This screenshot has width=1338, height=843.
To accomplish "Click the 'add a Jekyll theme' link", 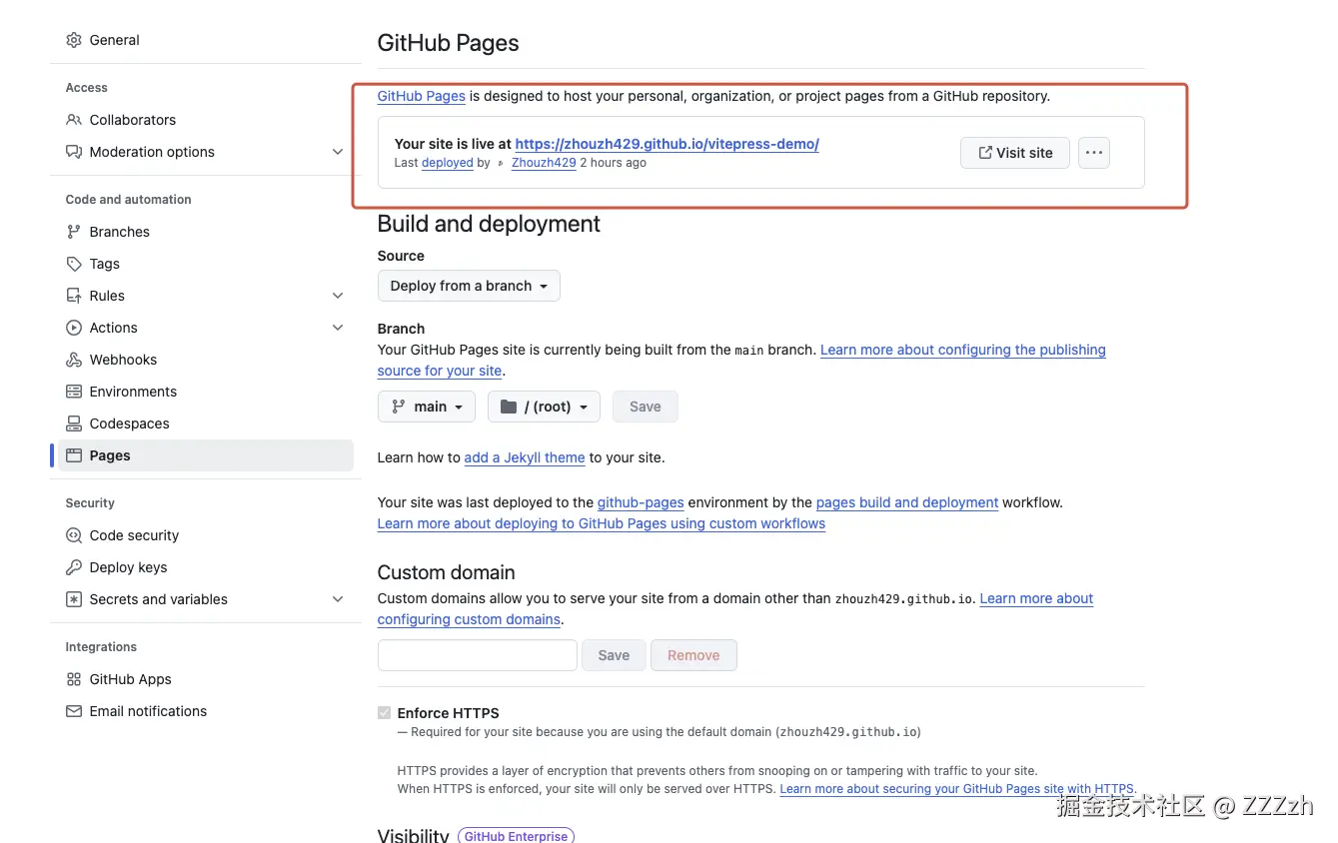I will coord(525,457).
